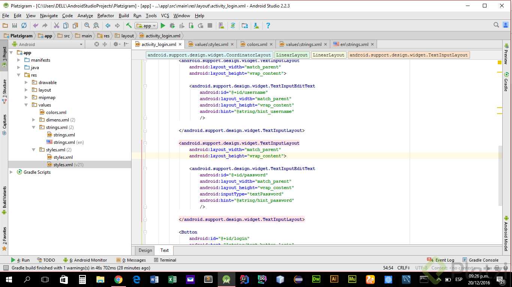Collapse the values folder in project tree

(26, 105)
